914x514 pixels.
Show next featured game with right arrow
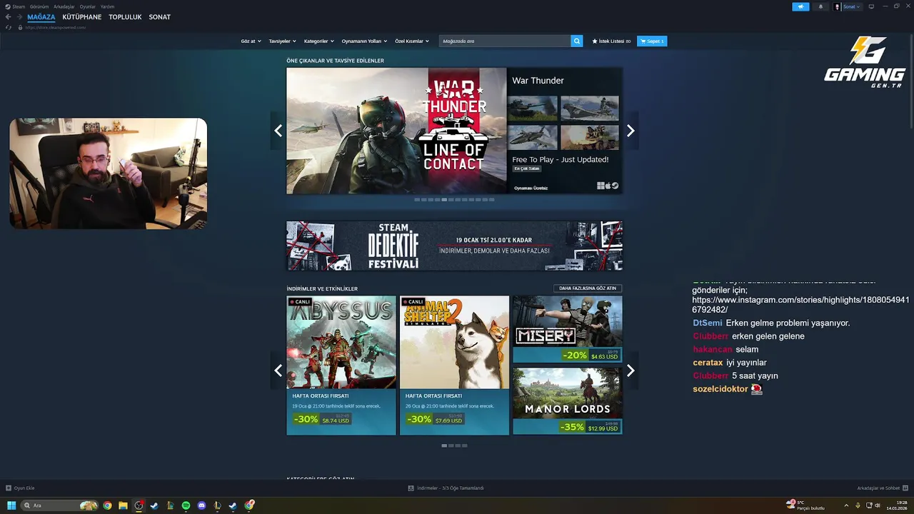click(x=631, y=131)
